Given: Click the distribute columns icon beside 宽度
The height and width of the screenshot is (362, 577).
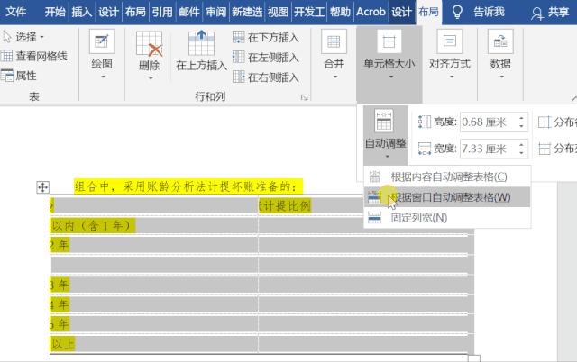Looking at the screenshot, I should tap(545, 149).
